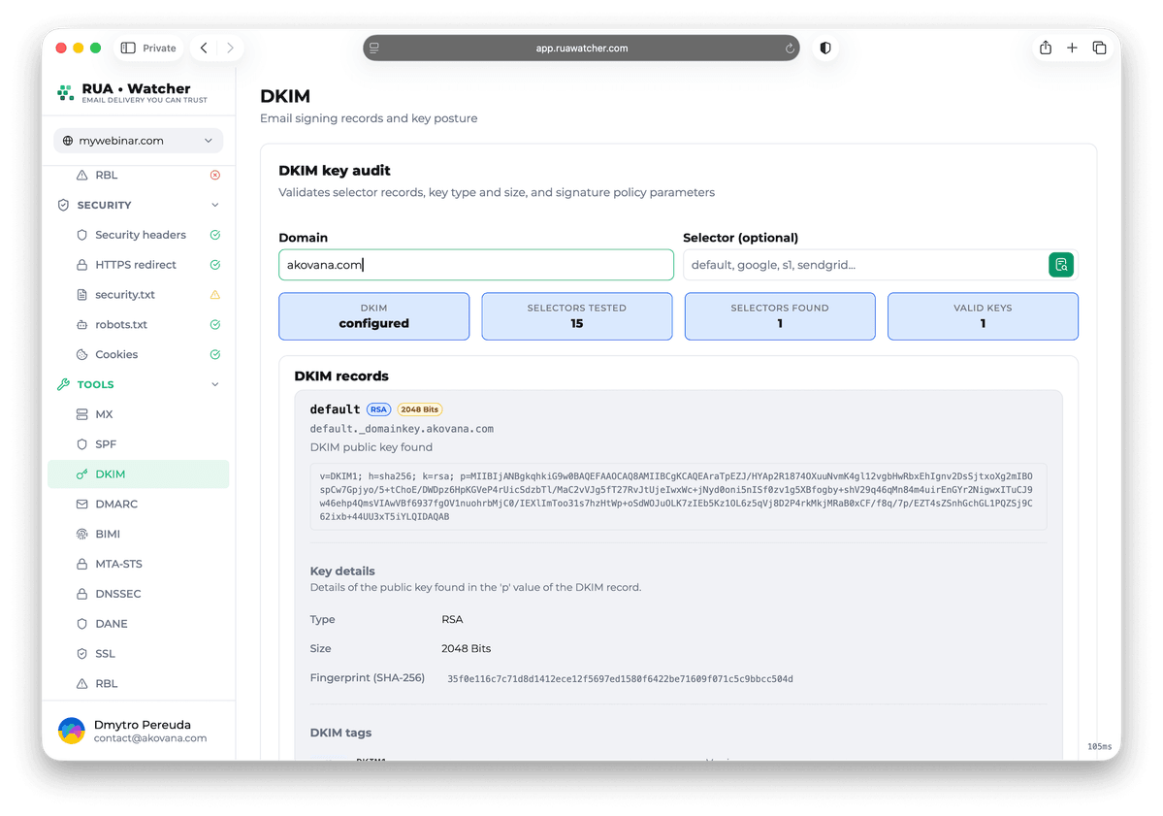Viewport: 1163px width, 816px height.
Task: Open Cookies page
Action: click(138, 354)
